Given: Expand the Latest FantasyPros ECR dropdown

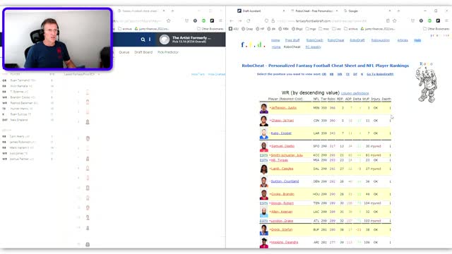Looking at the screenshot, I should click(x=82, y=74).
